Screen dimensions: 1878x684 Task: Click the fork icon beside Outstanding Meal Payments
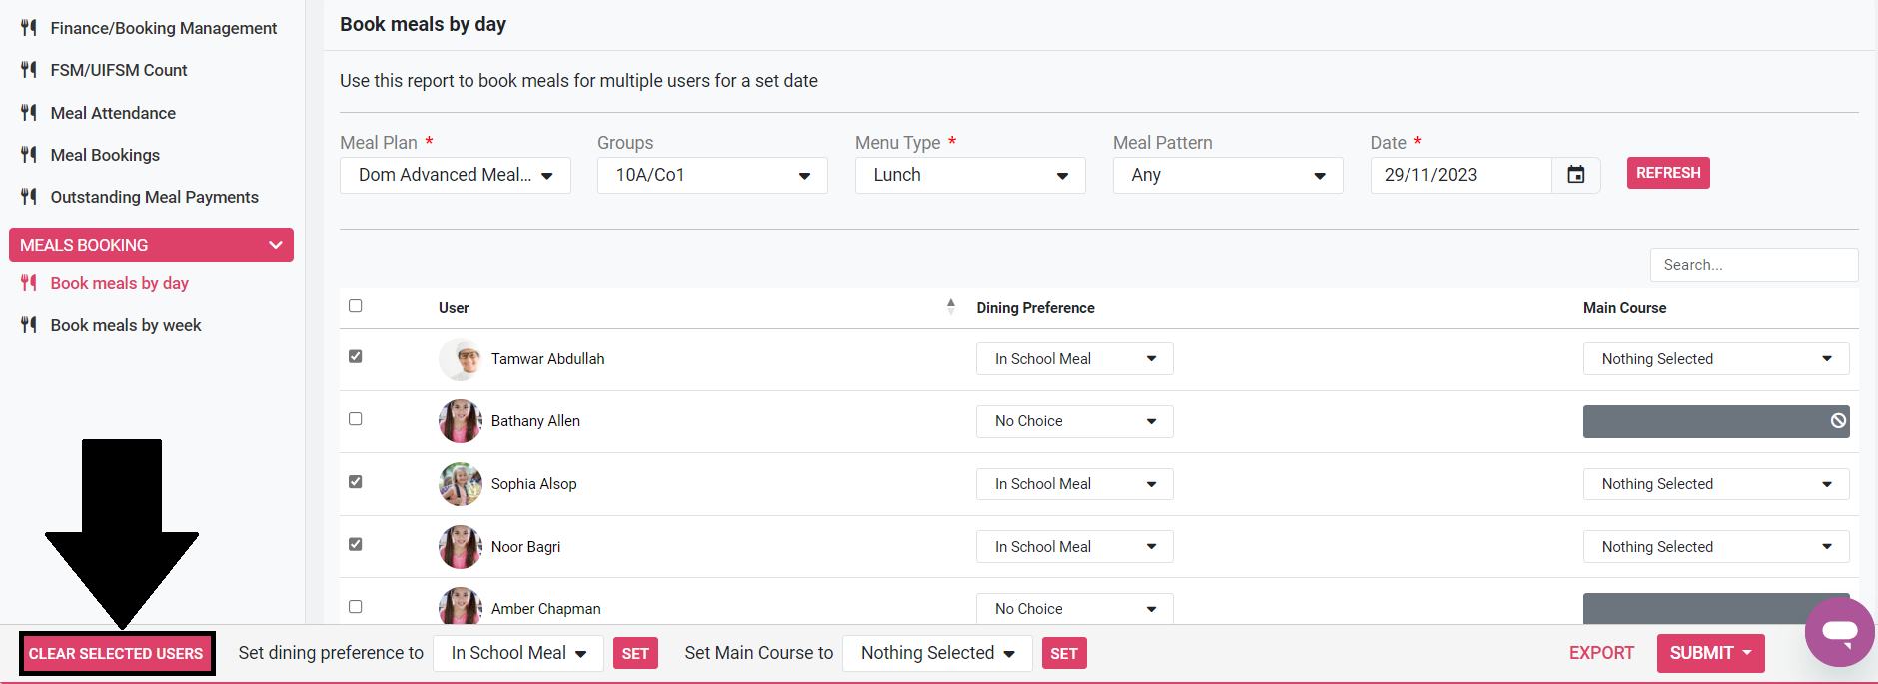click(29, 197)
